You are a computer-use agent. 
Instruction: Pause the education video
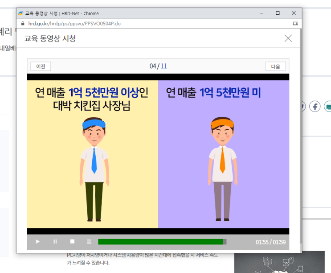pos(55,241)
